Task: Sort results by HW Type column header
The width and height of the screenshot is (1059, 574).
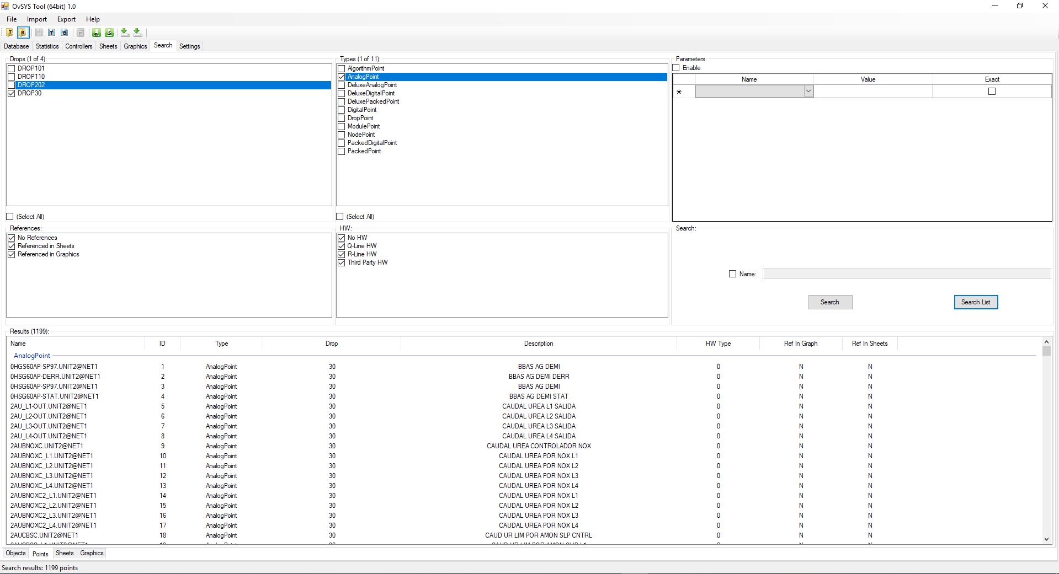Action: click(718, 344)
